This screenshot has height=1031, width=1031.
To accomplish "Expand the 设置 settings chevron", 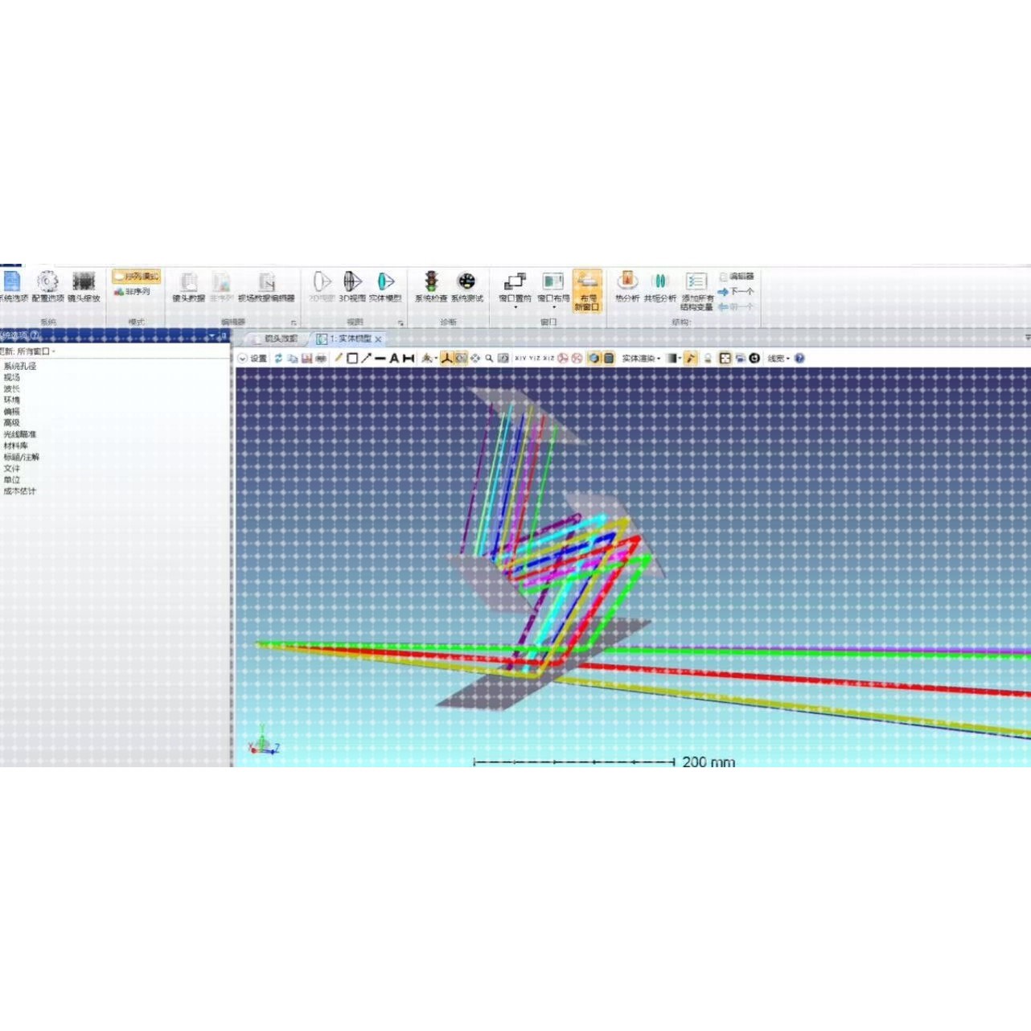I will pyautogui.click(x=242, y=359).
